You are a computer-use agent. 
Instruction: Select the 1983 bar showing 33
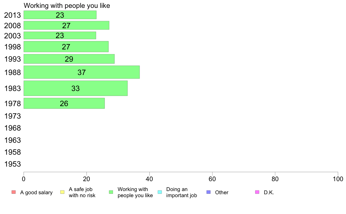click(x=75, y=88)
